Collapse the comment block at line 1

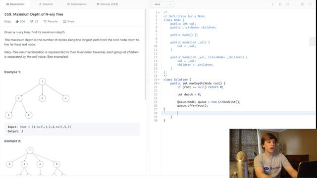159,12
